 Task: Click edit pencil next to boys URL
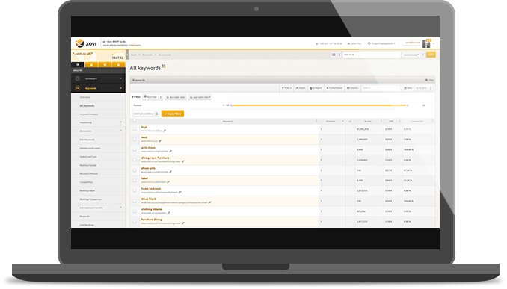click(x=165, y=131)
